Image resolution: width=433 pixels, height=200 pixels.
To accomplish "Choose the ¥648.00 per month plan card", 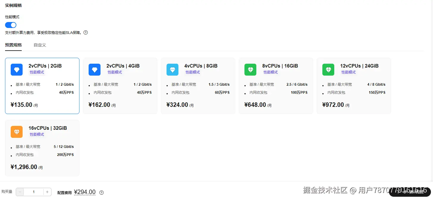I will coord(276,86).
